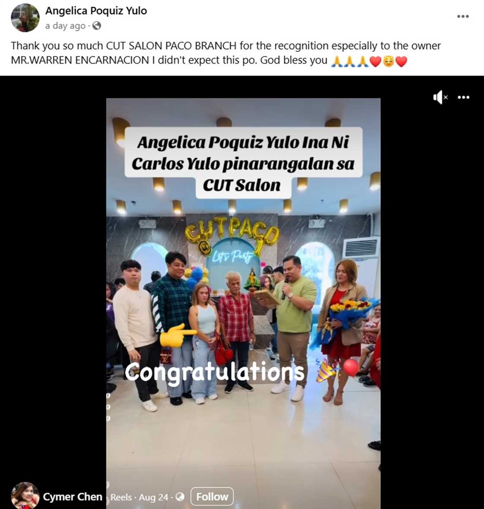Play the reel by clicking the group photo

243,324
